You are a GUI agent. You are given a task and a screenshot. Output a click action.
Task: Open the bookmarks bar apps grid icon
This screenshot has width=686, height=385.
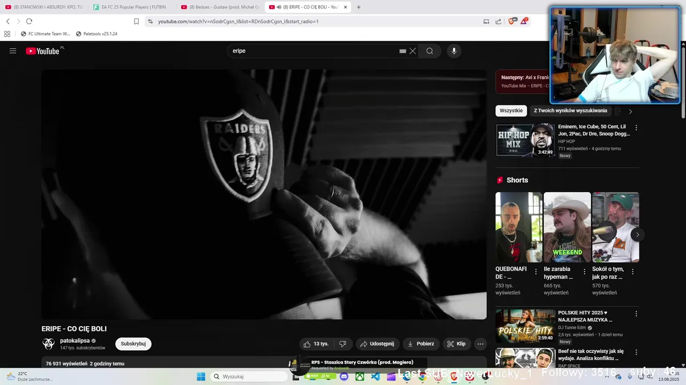tap(7, 34)
